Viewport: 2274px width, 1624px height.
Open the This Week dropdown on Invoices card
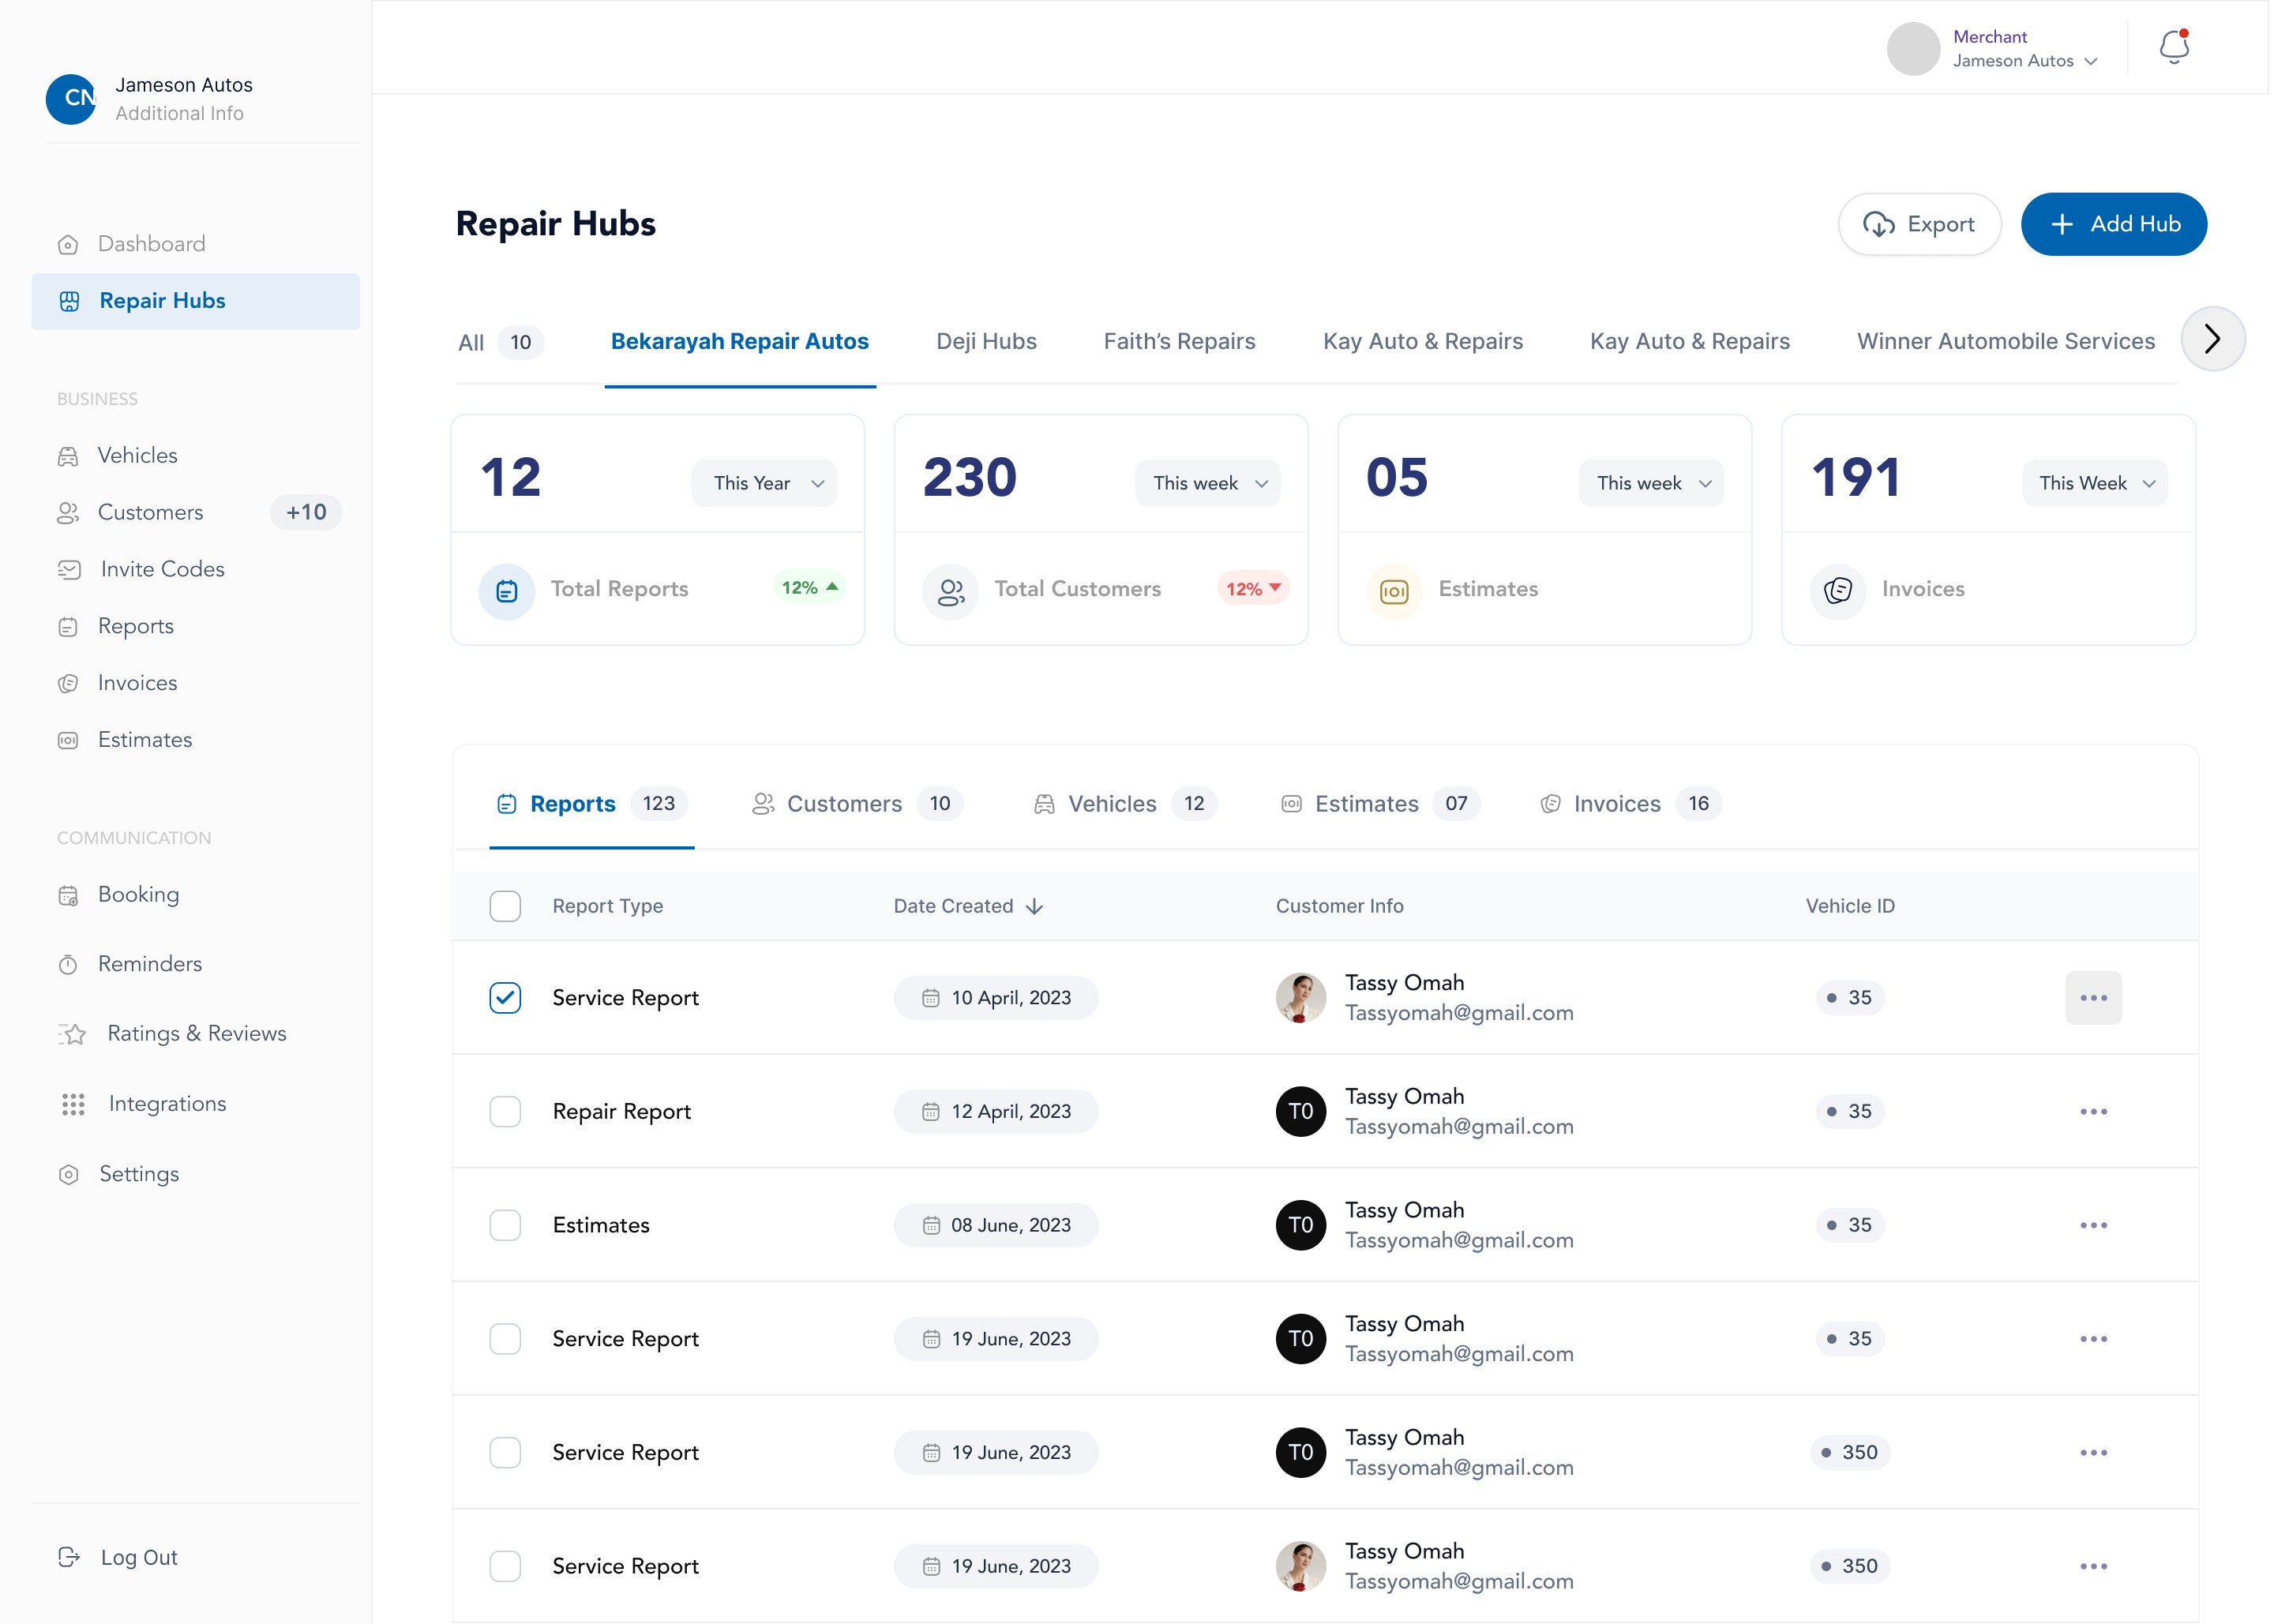[x=2094, y=484]
